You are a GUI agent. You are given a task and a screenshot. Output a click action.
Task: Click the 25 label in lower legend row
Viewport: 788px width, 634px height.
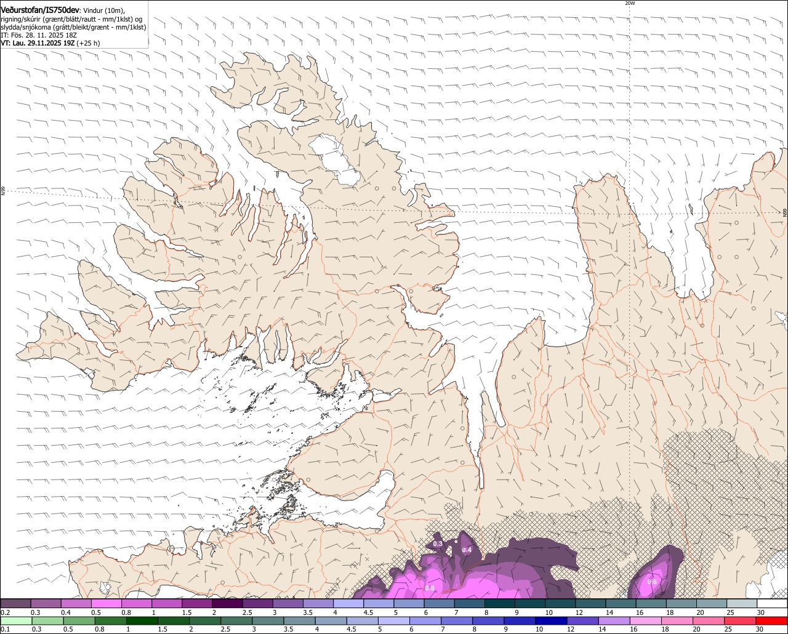tap(728, 629)
